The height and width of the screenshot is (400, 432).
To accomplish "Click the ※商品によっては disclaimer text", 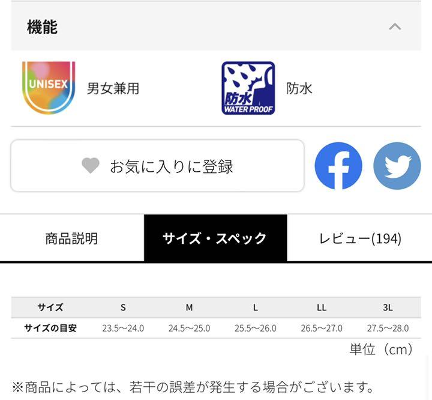I will (x=193, y=387).
